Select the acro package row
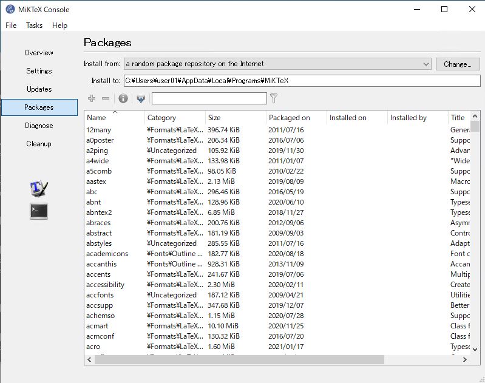The width and height of the screenshot is (485, 383). (x=277, y=347)
